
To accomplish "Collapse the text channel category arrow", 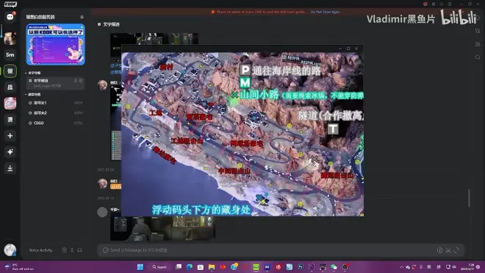I will 26,73.
